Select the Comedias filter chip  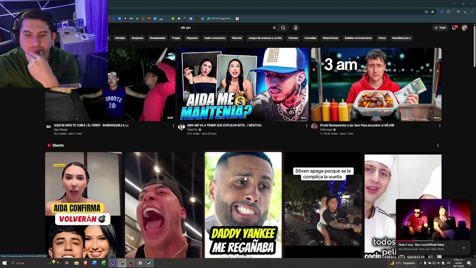[x=310, y=38]
